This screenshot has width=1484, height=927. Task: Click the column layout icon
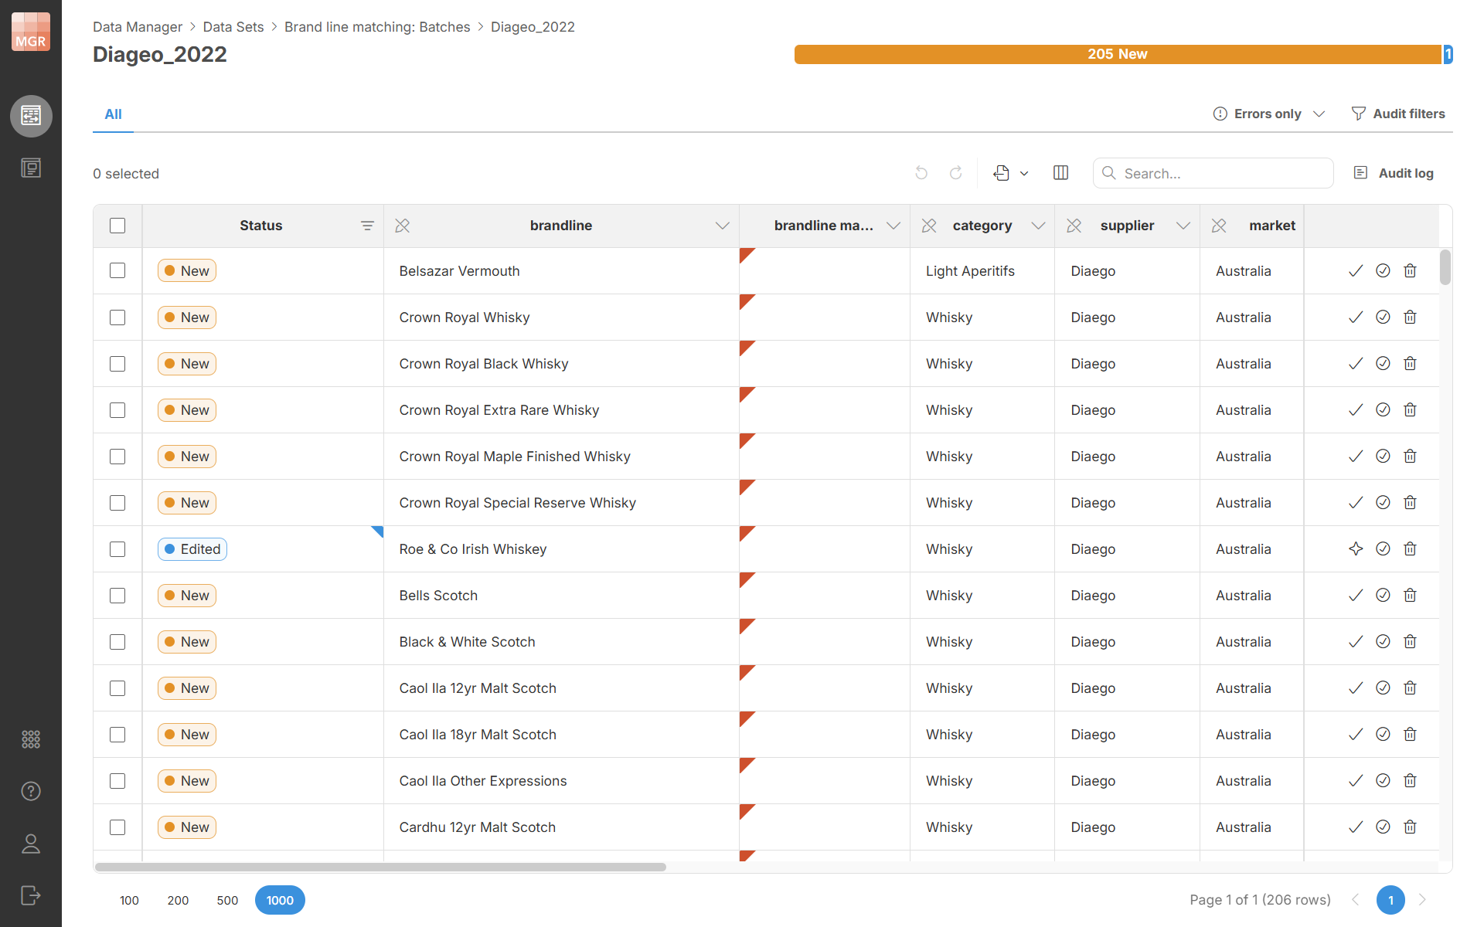(1060, 173)
